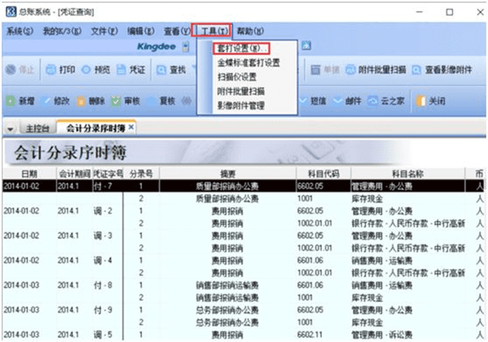Click the 凭证字号 column header
Screen dimensions: 488x342
108,174
